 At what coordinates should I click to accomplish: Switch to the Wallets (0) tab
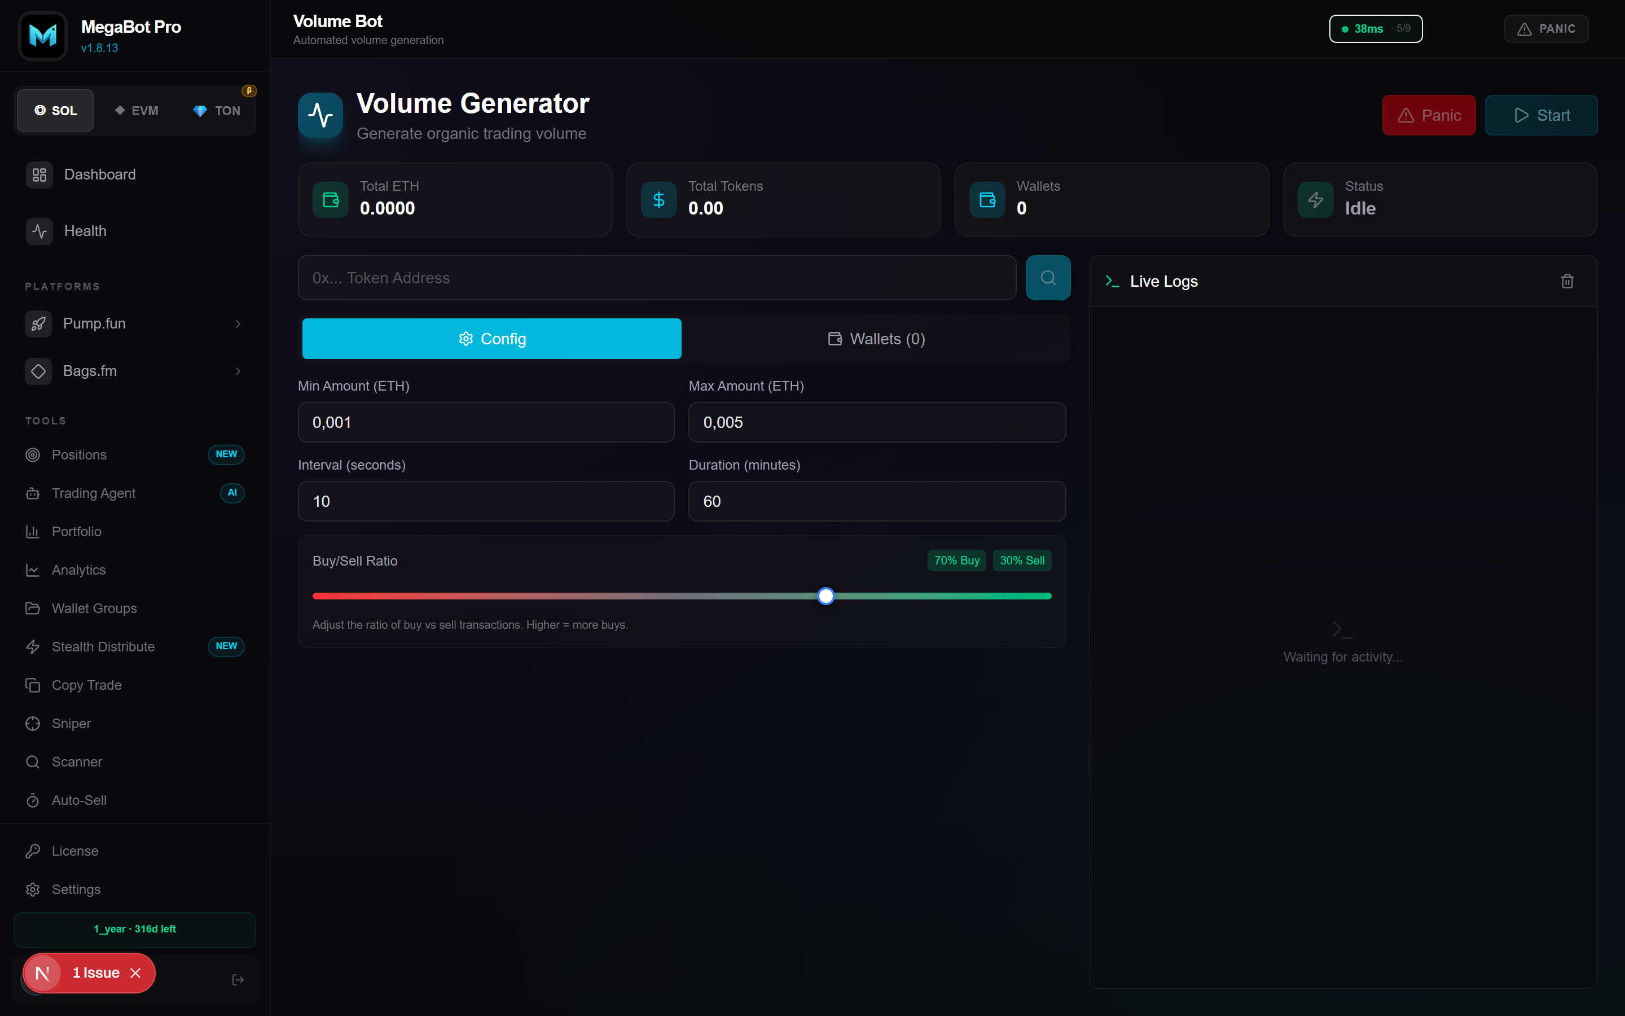tap(876, 339)
